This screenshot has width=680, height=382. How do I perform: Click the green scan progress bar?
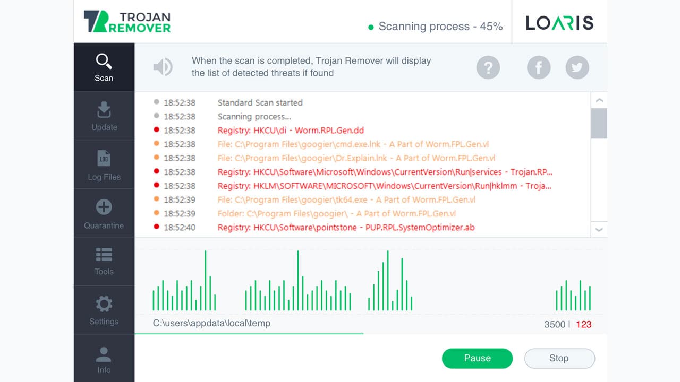[x=250, y=334]
